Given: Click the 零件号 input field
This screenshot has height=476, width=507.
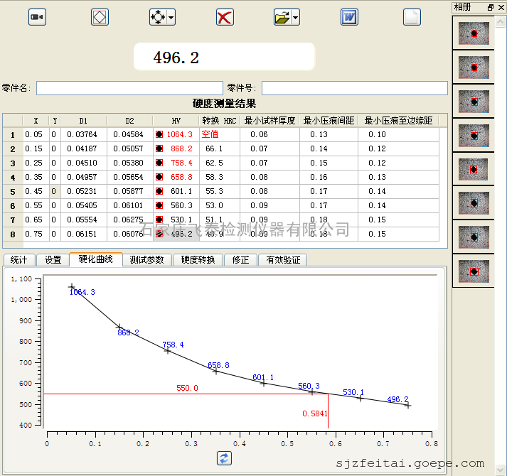Looking at the screenshot, I should pyautogui.click(x=354, y=88).
